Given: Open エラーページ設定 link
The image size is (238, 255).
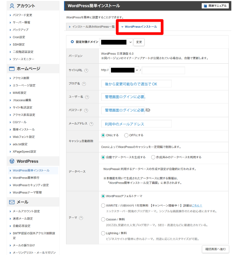Looking at the screenshot, I should [24, 85].
